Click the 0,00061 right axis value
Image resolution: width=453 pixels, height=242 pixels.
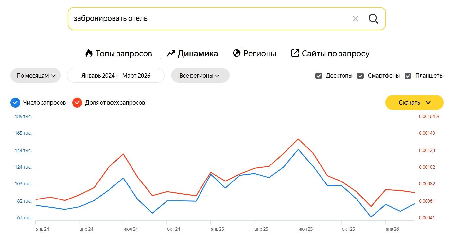427,201
